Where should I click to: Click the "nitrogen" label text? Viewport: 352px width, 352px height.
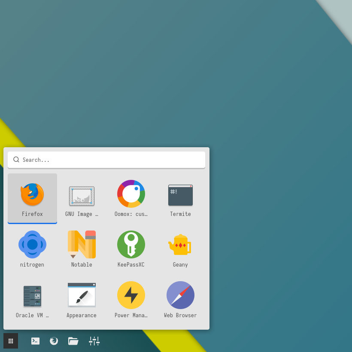[32, 265]
